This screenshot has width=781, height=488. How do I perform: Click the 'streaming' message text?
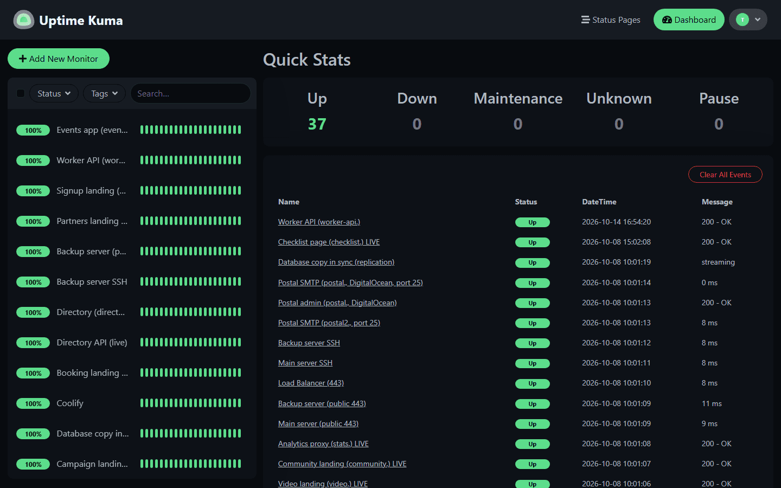(718, 262)
